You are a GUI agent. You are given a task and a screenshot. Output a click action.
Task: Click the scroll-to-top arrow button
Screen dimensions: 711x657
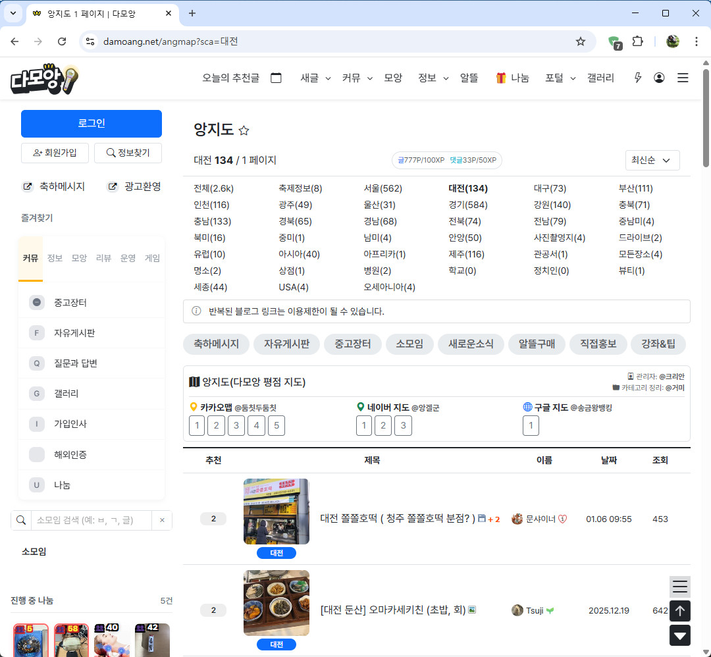pos(680,611)
